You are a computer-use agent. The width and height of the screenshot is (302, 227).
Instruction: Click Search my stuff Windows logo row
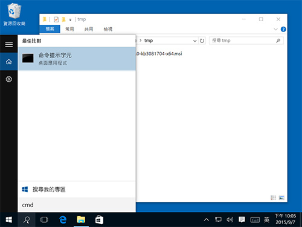(x=77, y=189)
